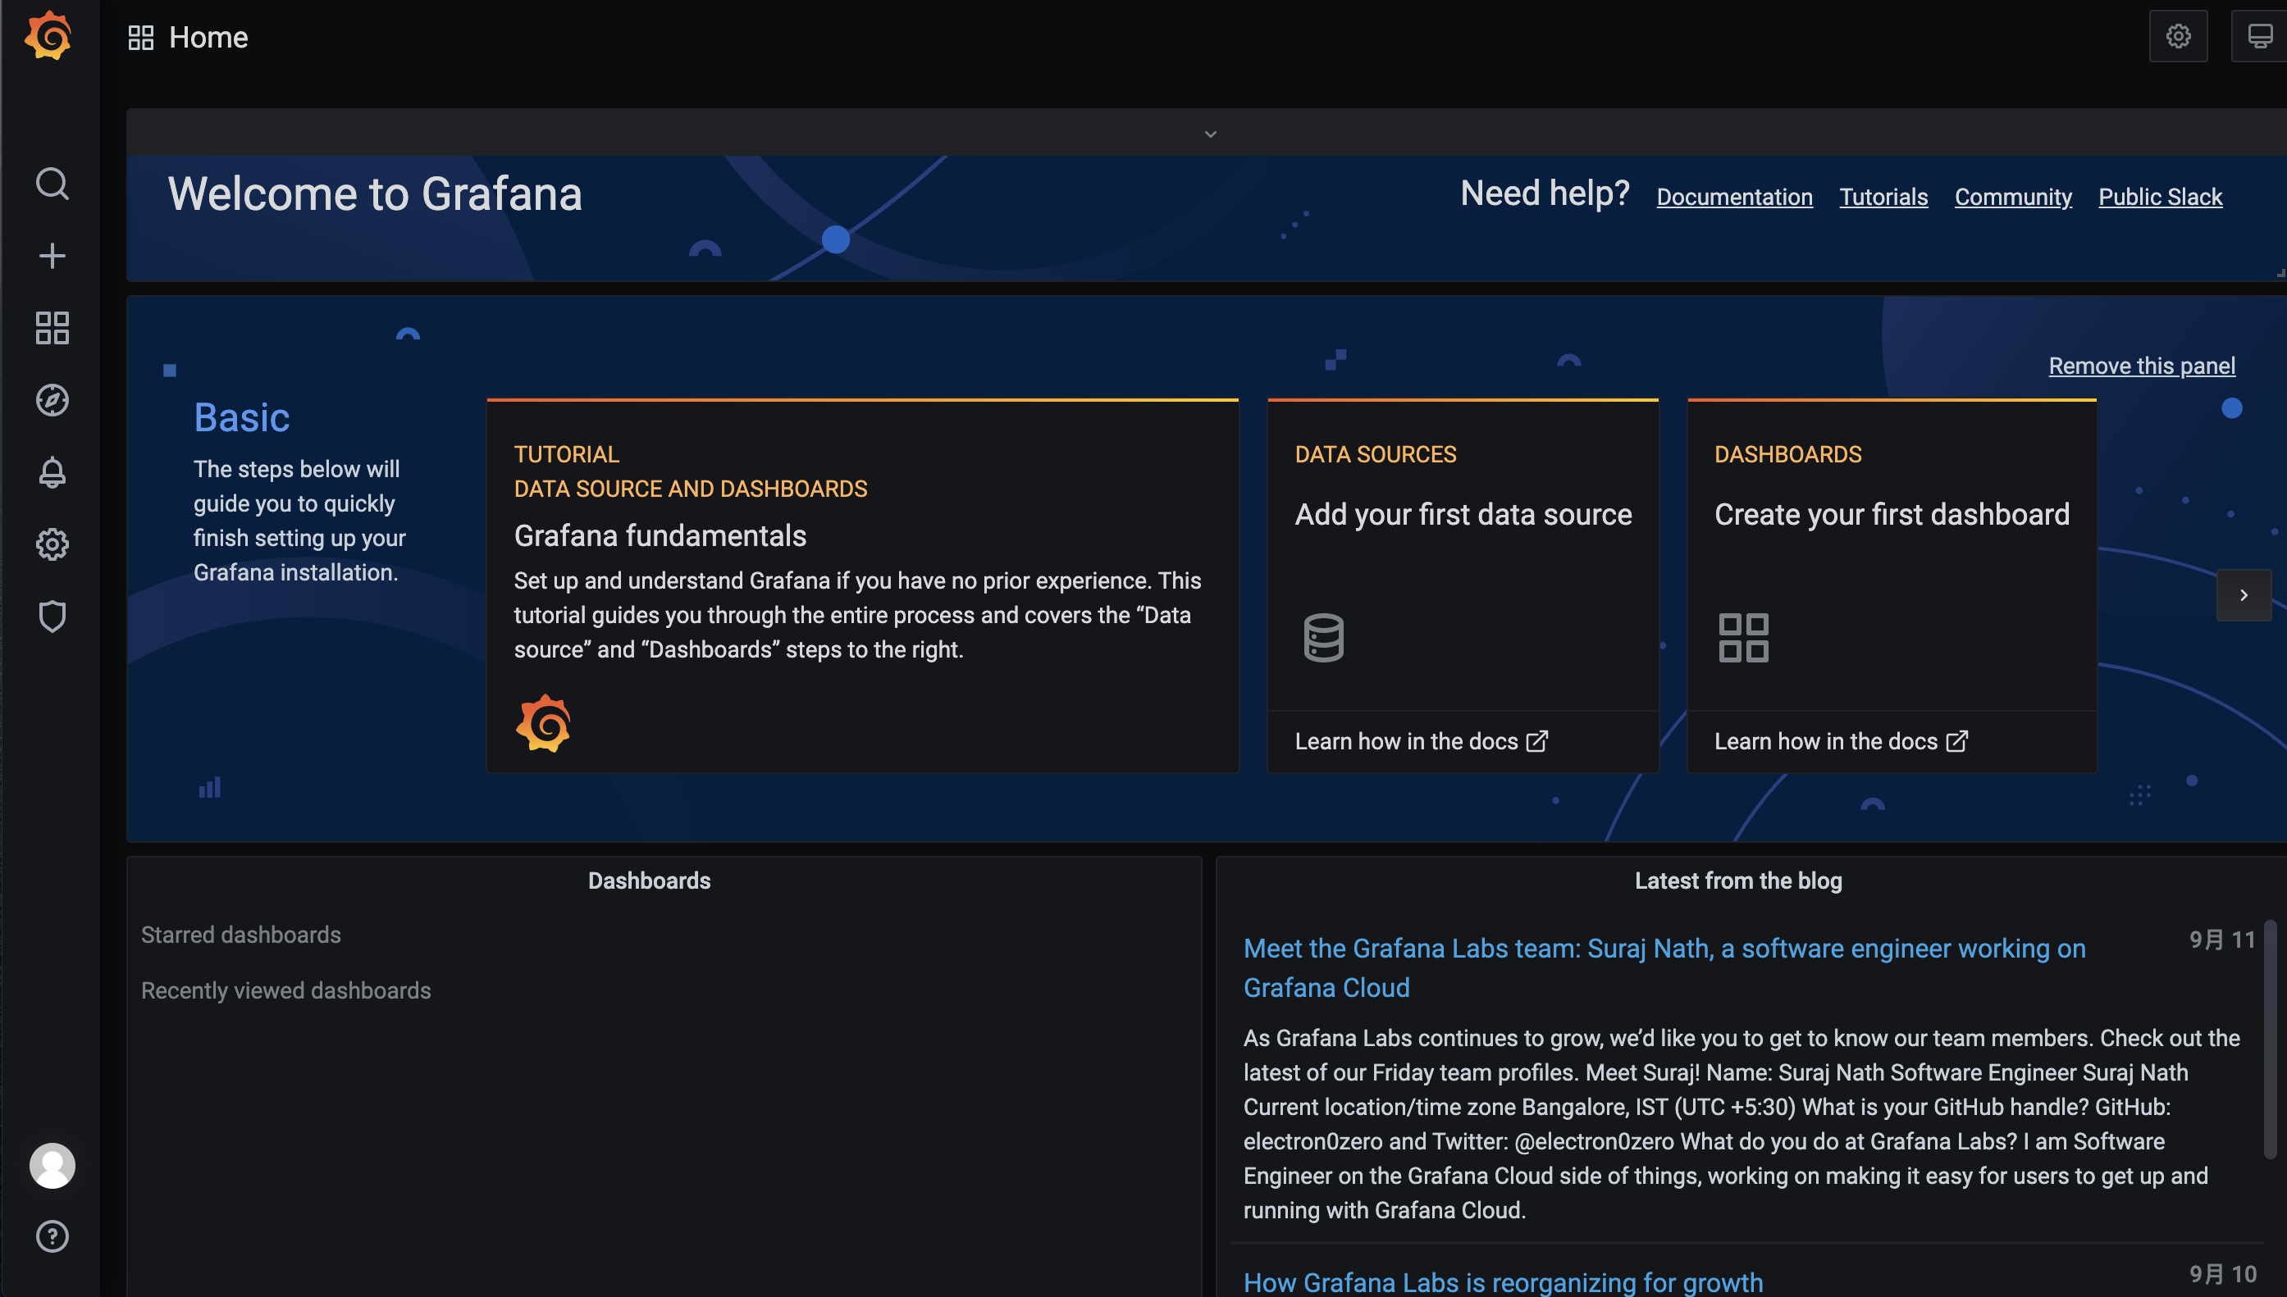
Task: Click the blog panel scrollbar
Action: [2269, 1039]
